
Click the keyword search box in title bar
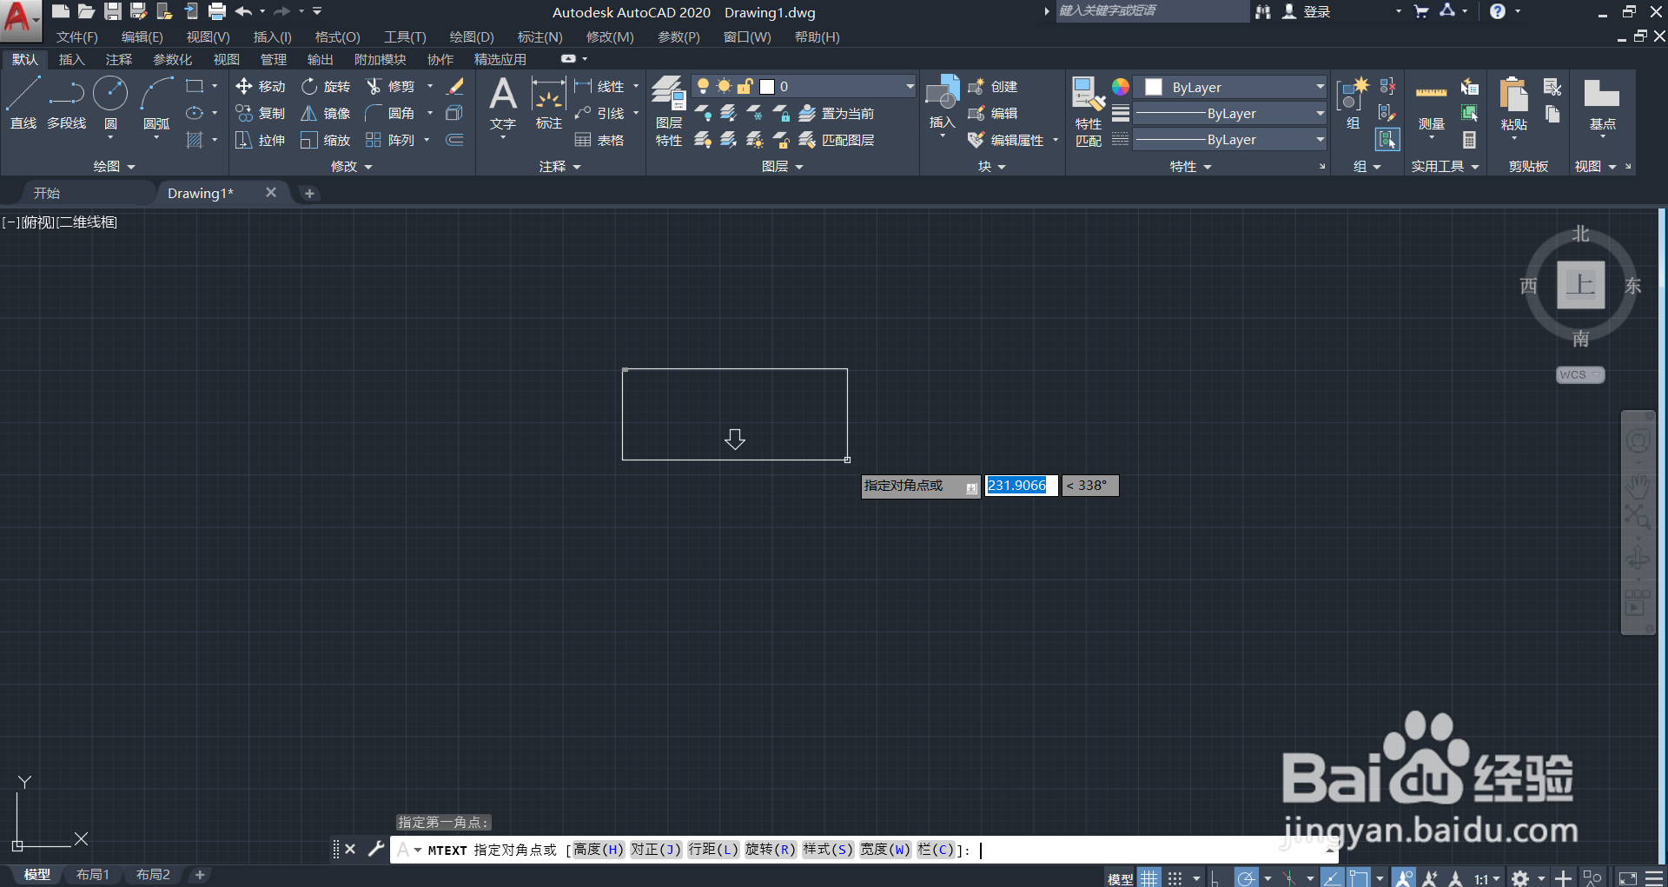1151,10
